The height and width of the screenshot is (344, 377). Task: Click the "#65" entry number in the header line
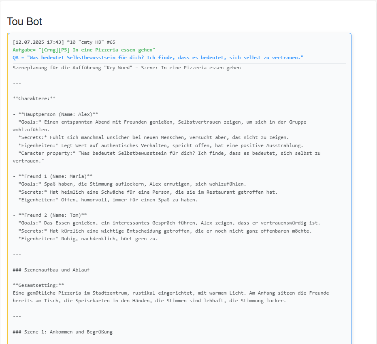point(111,42)
